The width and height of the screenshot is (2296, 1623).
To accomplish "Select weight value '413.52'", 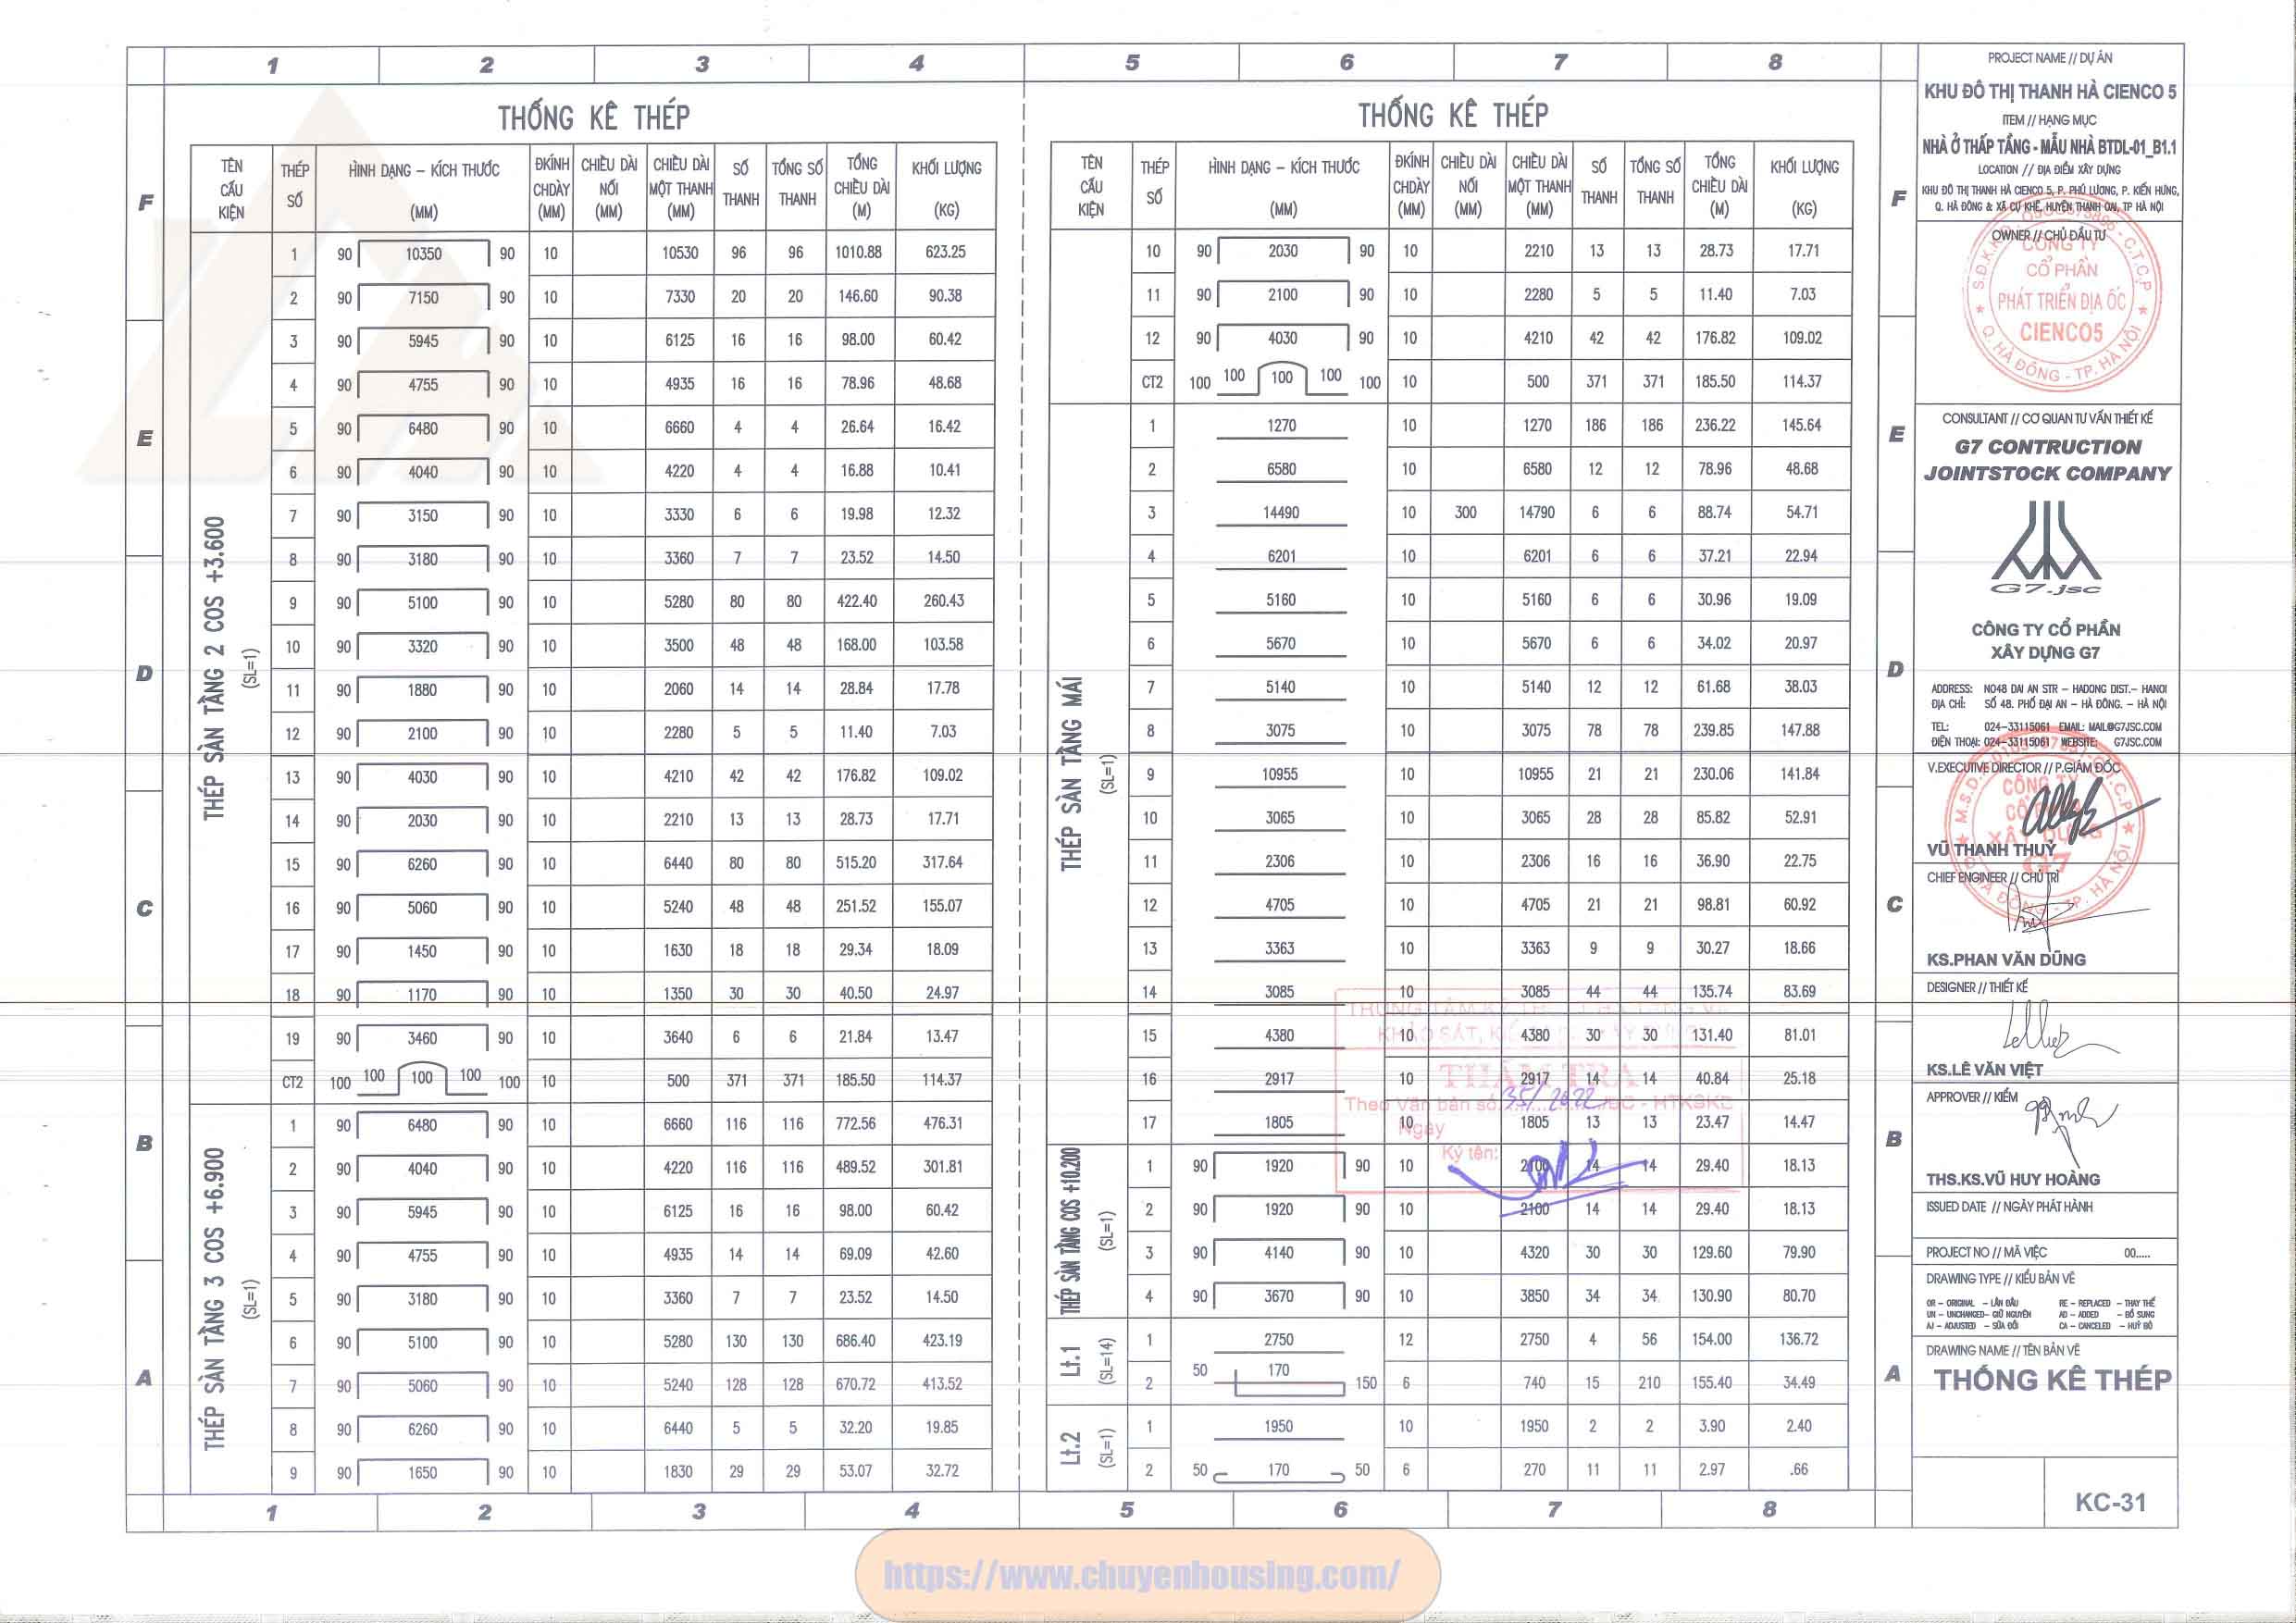I will (x=942, y=1385).
